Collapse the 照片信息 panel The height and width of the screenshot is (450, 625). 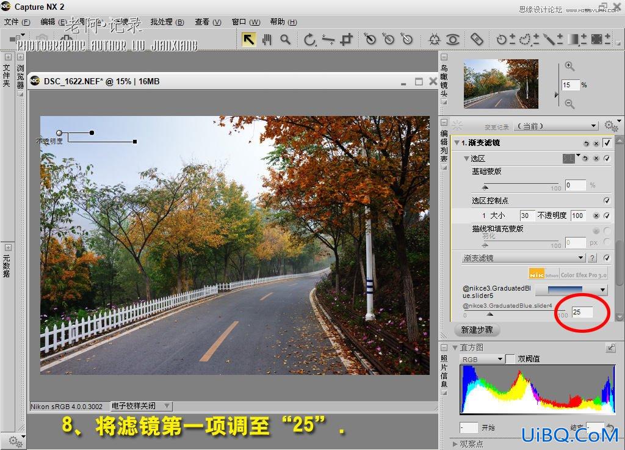[444, 347]
